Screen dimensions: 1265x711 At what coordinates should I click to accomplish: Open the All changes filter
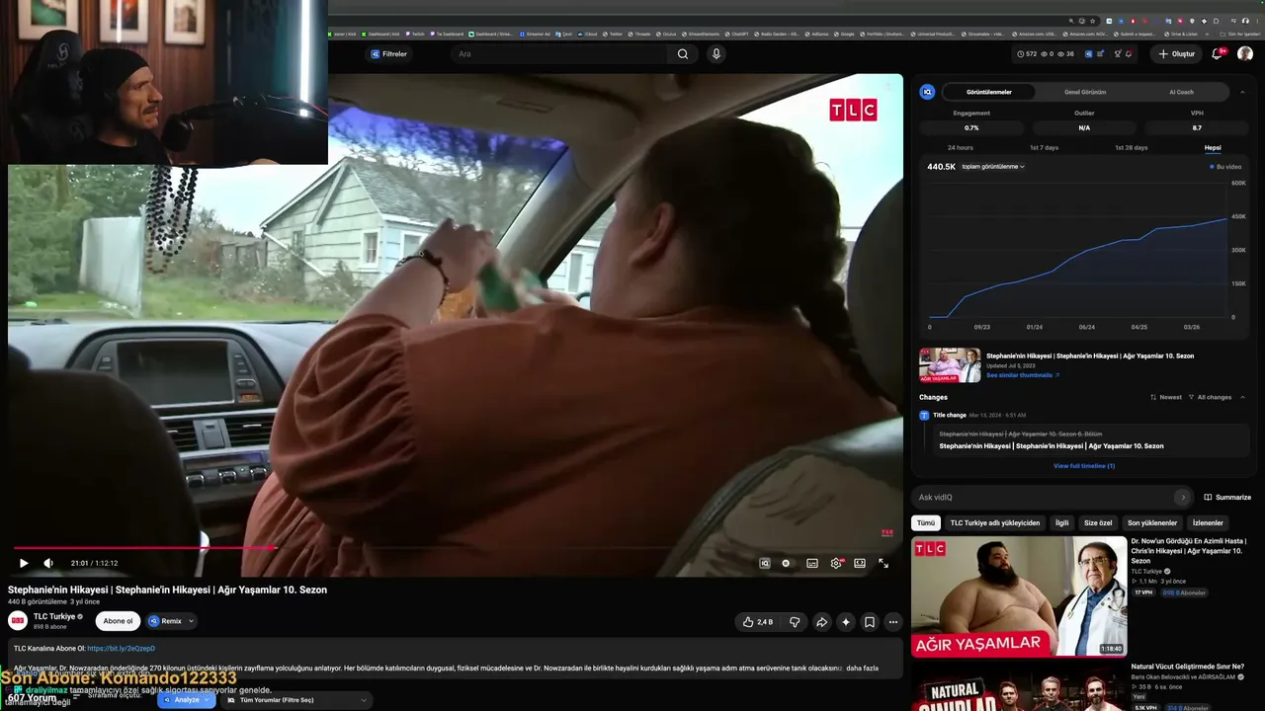(x=1211, y=397)
